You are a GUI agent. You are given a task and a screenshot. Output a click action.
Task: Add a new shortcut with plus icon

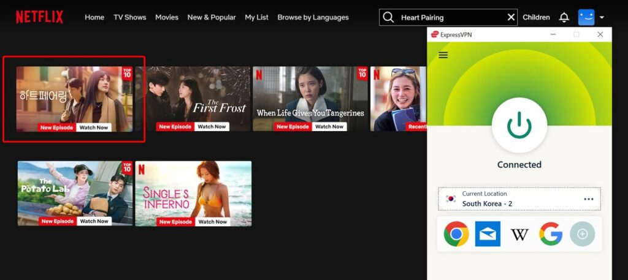tap(582, 234)
